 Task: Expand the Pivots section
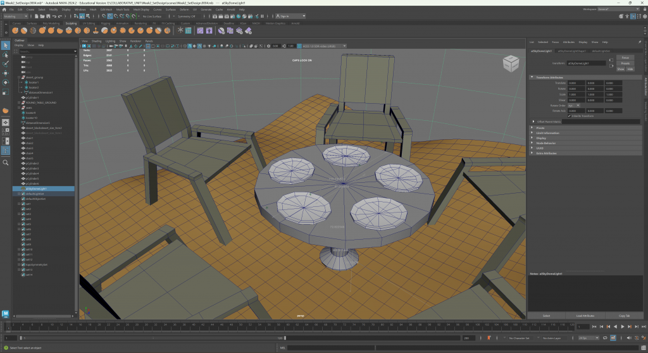[532, 128]
